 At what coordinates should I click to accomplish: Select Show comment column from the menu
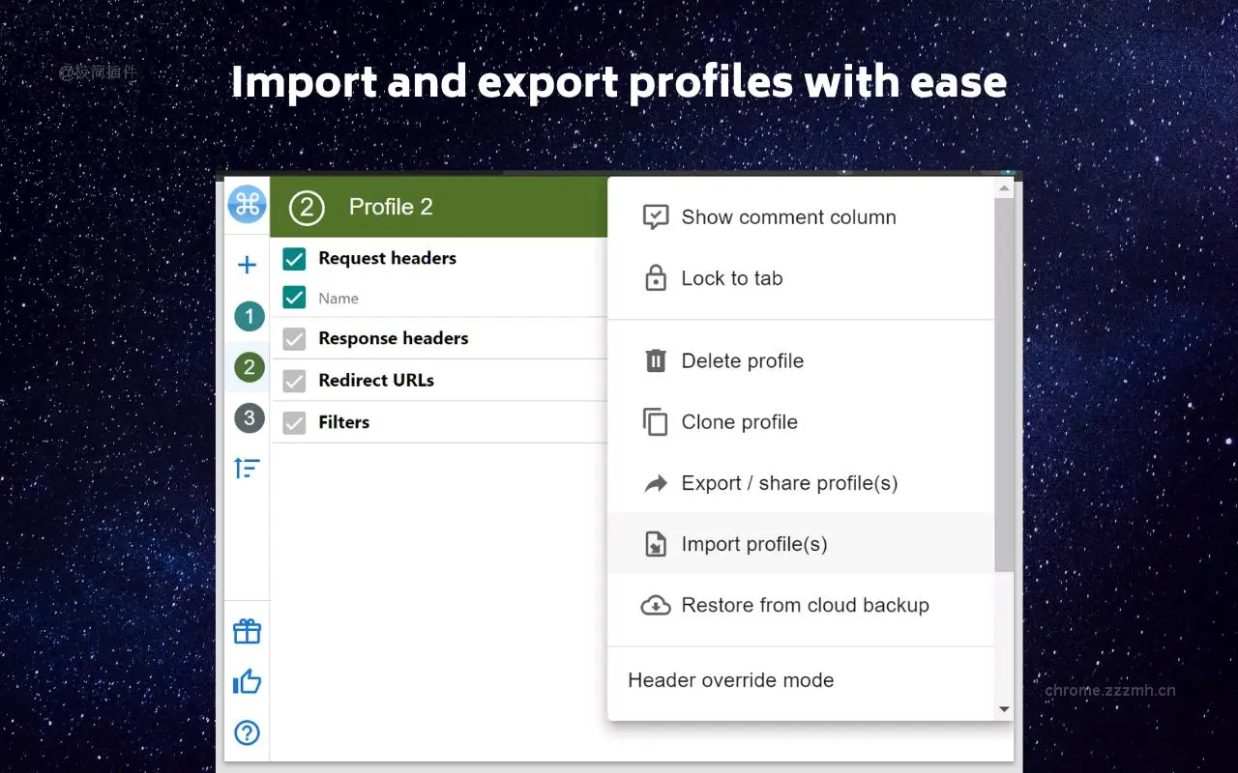coord(788,217)
